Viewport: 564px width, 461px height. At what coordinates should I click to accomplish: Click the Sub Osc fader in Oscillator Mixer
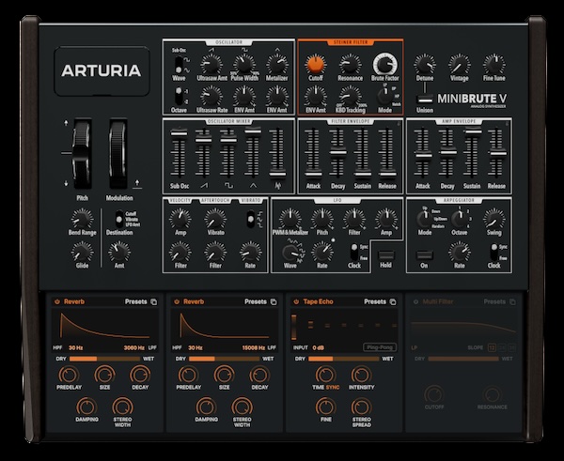(x=179, y=133)
